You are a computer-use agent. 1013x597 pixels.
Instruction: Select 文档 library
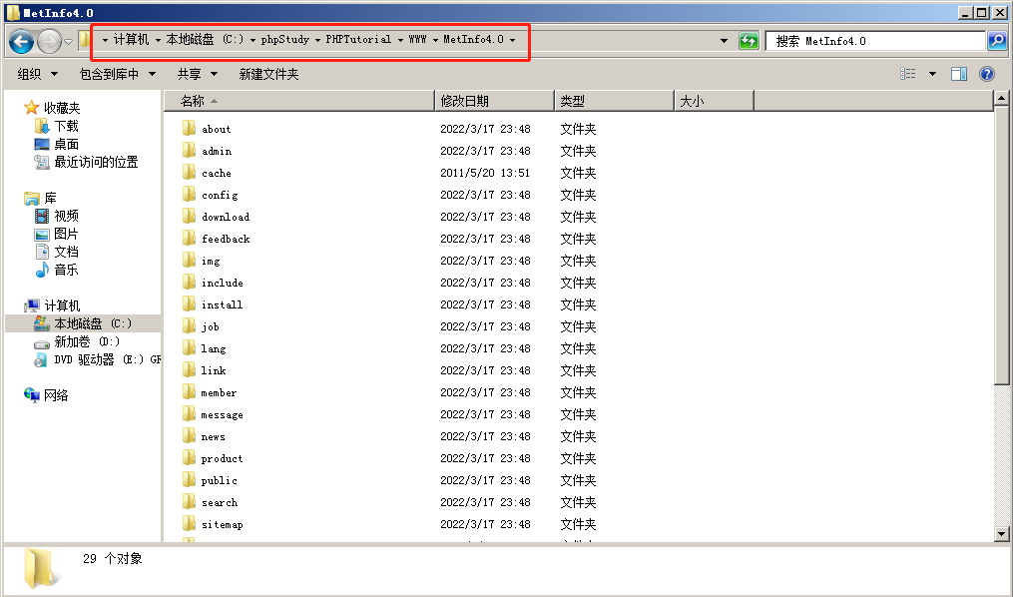click(66, 252)
